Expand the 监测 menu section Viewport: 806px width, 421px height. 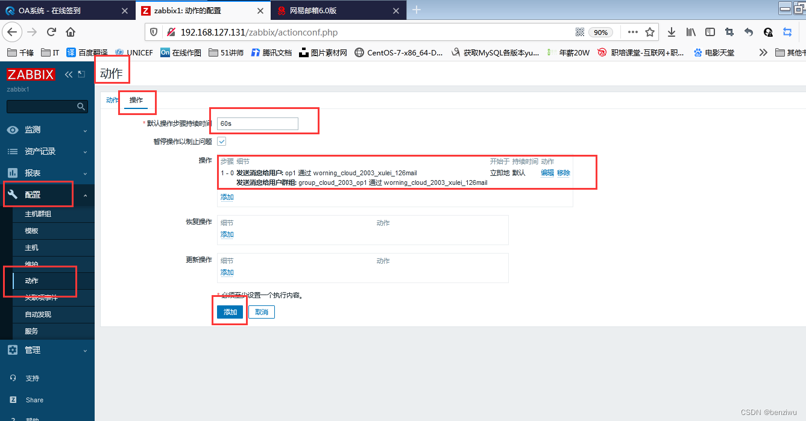[47, 130]
